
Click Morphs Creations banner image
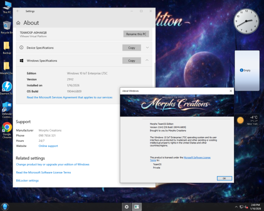[177, 105]
